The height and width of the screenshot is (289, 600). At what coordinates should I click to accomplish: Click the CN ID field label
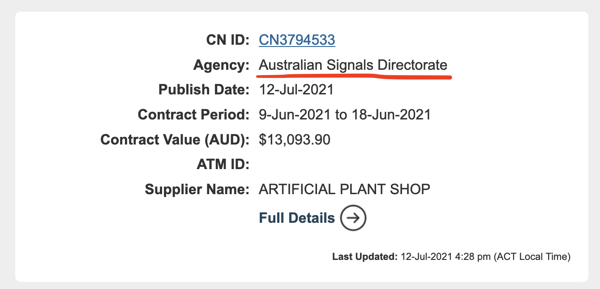point(227,40)
